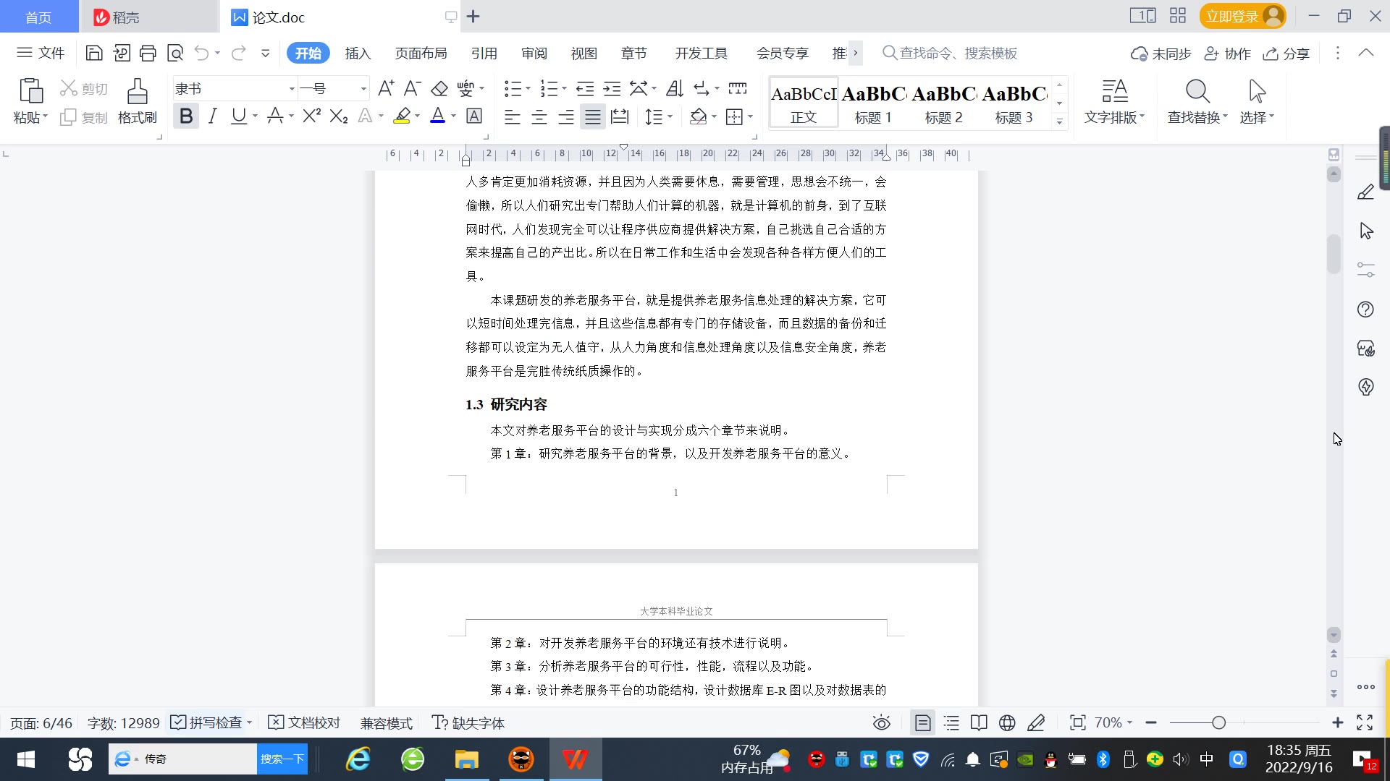
Task: Open the Text Layout tool
Action: pos(1115,101)
